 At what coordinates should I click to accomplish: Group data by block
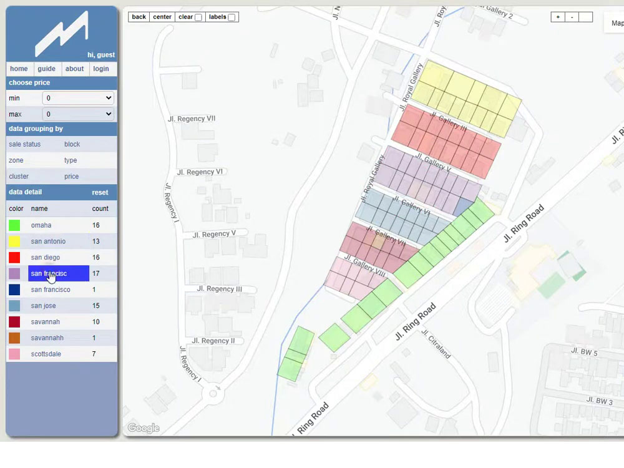click(72, 144)
